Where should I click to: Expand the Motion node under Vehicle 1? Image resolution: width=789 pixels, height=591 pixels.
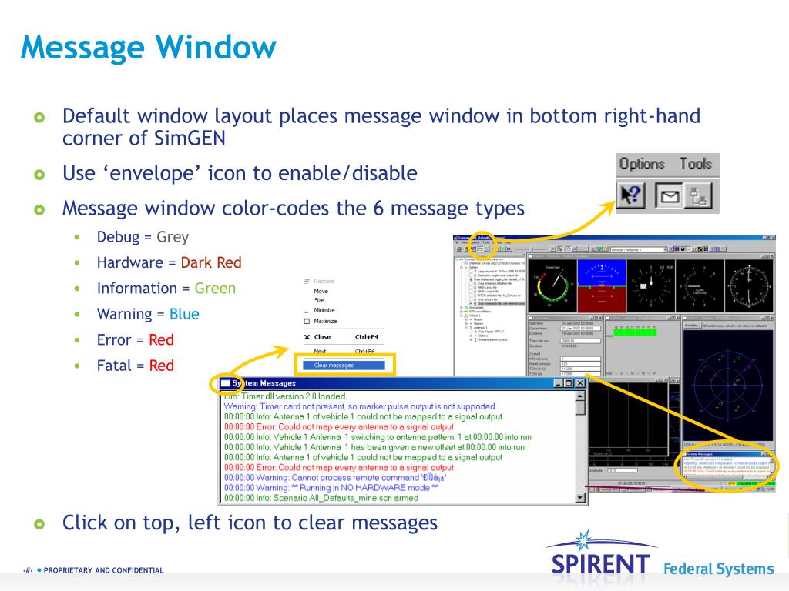[x=466, y=319]
